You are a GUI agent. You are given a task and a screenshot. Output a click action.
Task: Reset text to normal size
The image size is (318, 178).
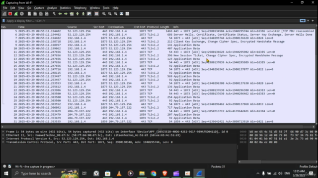point(116,14)
